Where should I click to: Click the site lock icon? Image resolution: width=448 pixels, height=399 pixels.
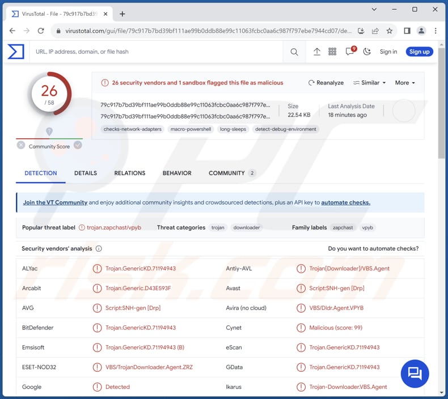[x=58, y=31]
